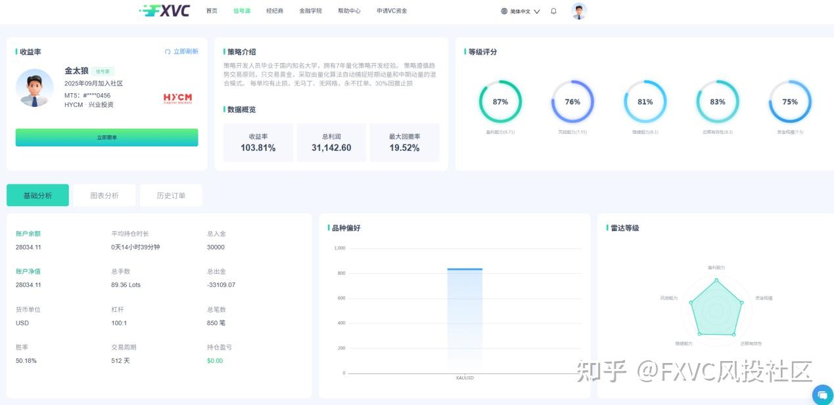The width and height of the screenshot is (834, 405).
Task: Click the 账户余额 label
Action: 28,234
